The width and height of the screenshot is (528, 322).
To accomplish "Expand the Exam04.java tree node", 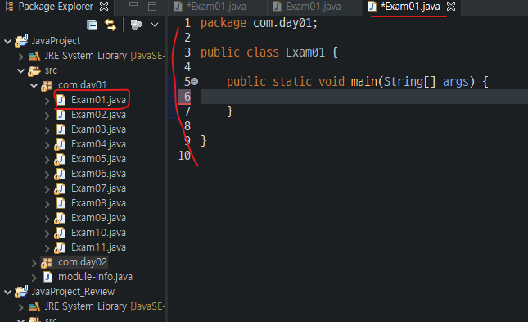I will pos(47,145).
